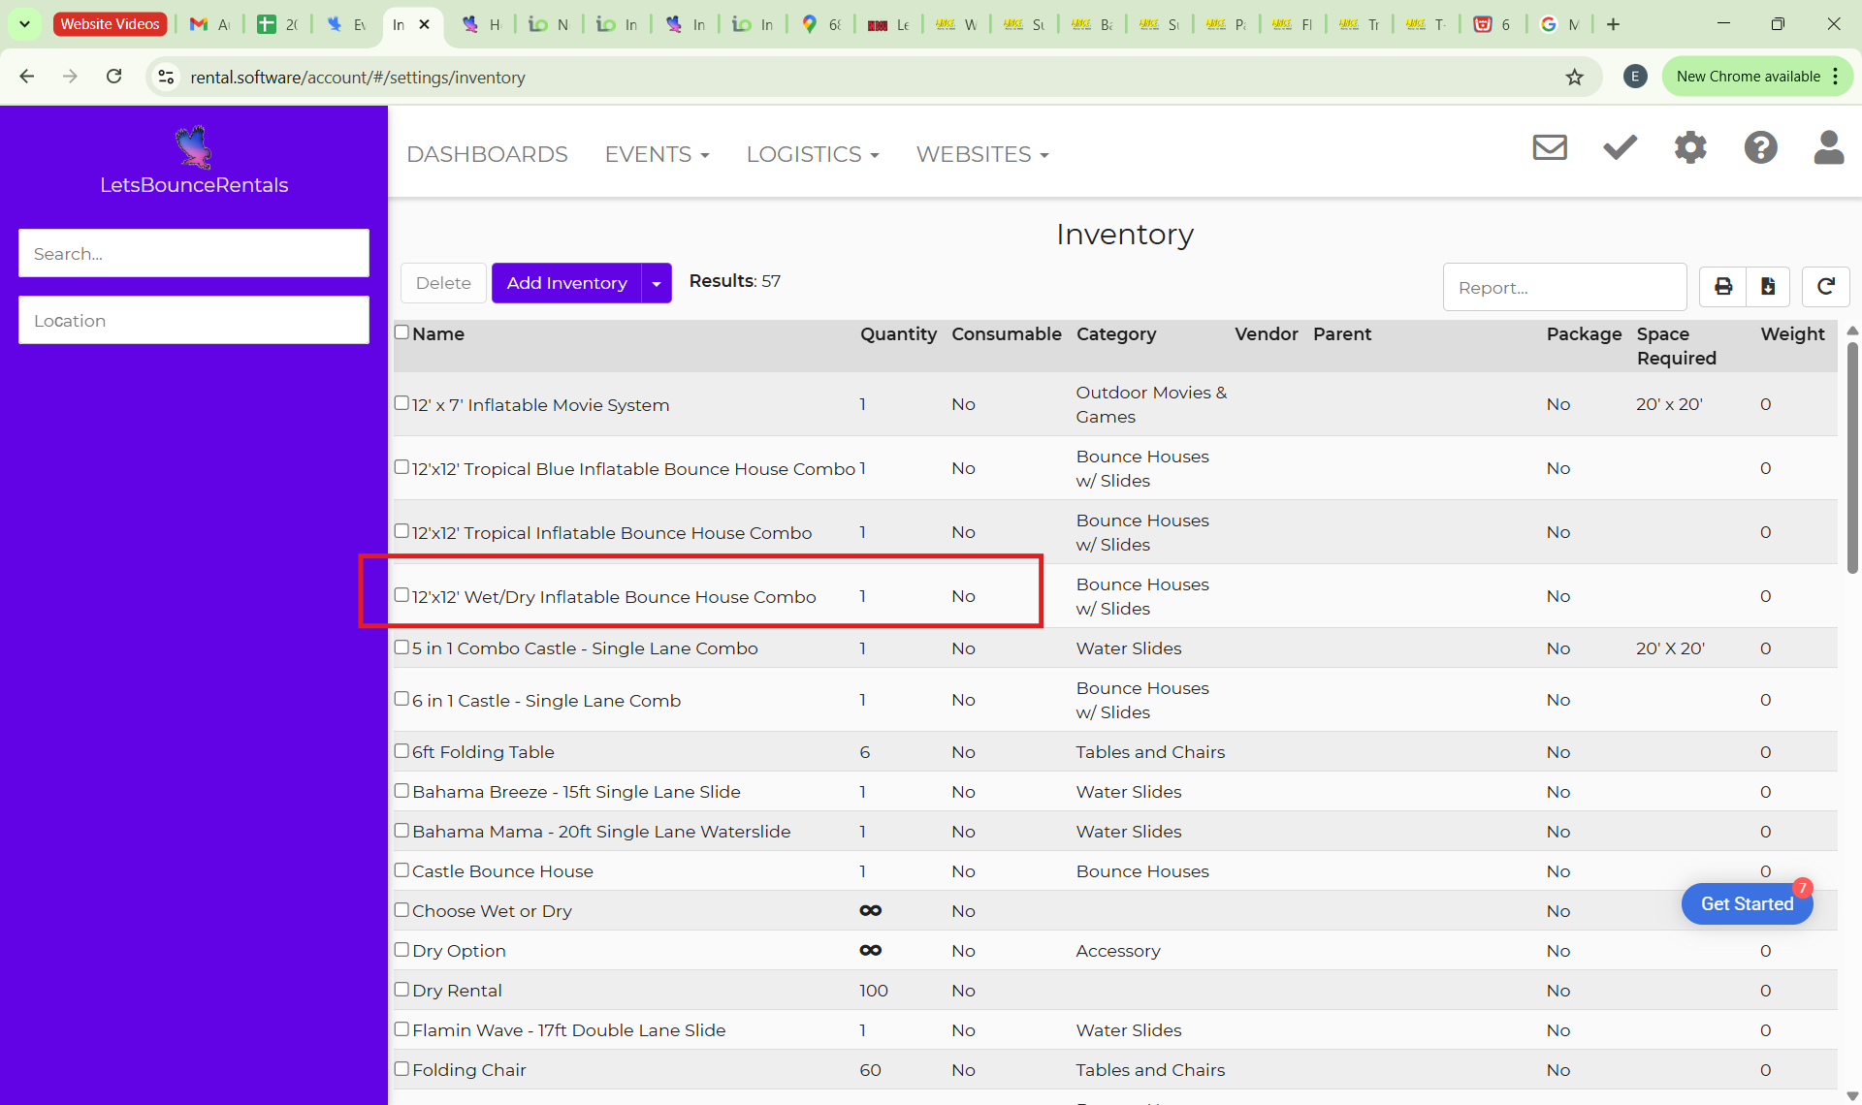
Task: Open the settings gear icon
Action: coord(1690,147)
